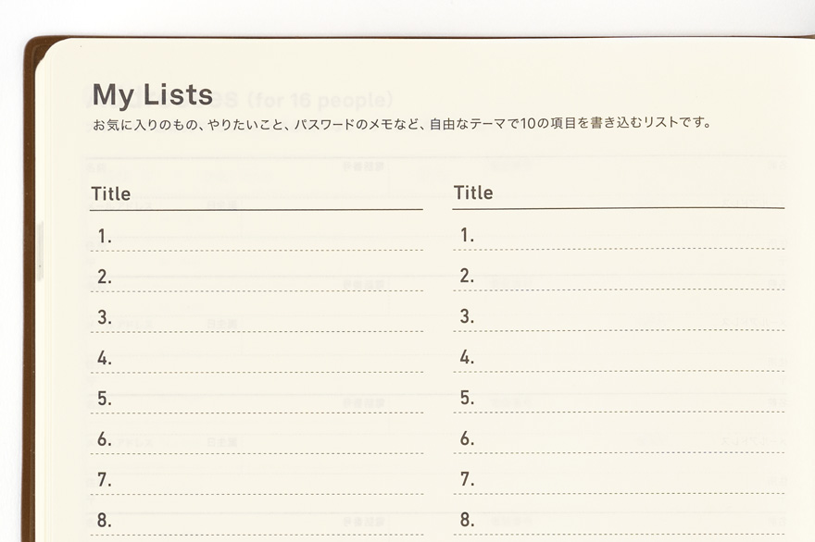The height and width of the screenshot is (542, 815).
Task: Select line 2 in the left list
Action: (x=257, y=277)
